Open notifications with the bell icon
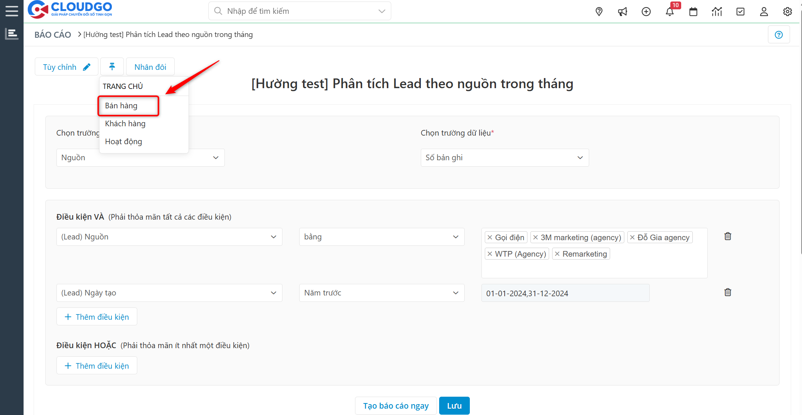The image size is (802, 415). coord(670,11)
